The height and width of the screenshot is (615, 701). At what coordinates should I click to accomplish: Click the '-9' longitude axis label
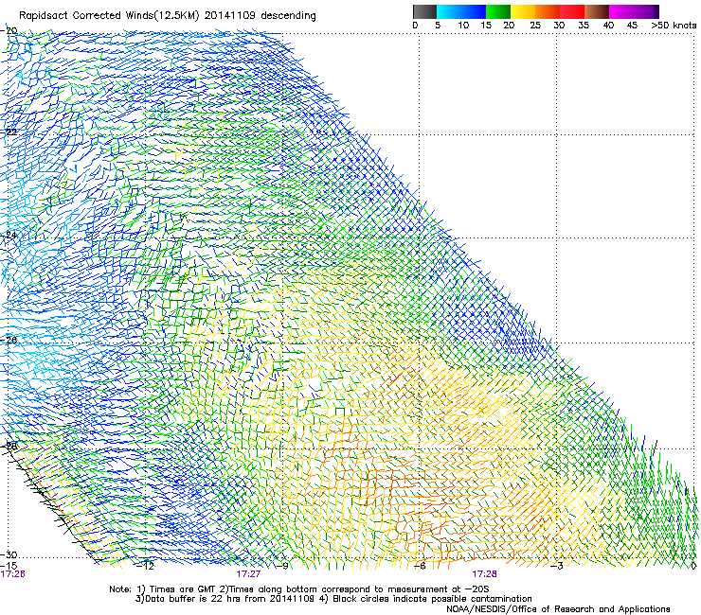click(x=282, y=566)
